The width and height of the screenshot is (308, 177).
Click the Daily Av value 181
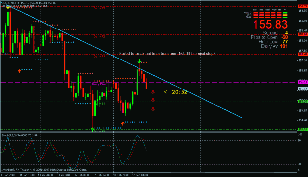click(x=284, y=46)
